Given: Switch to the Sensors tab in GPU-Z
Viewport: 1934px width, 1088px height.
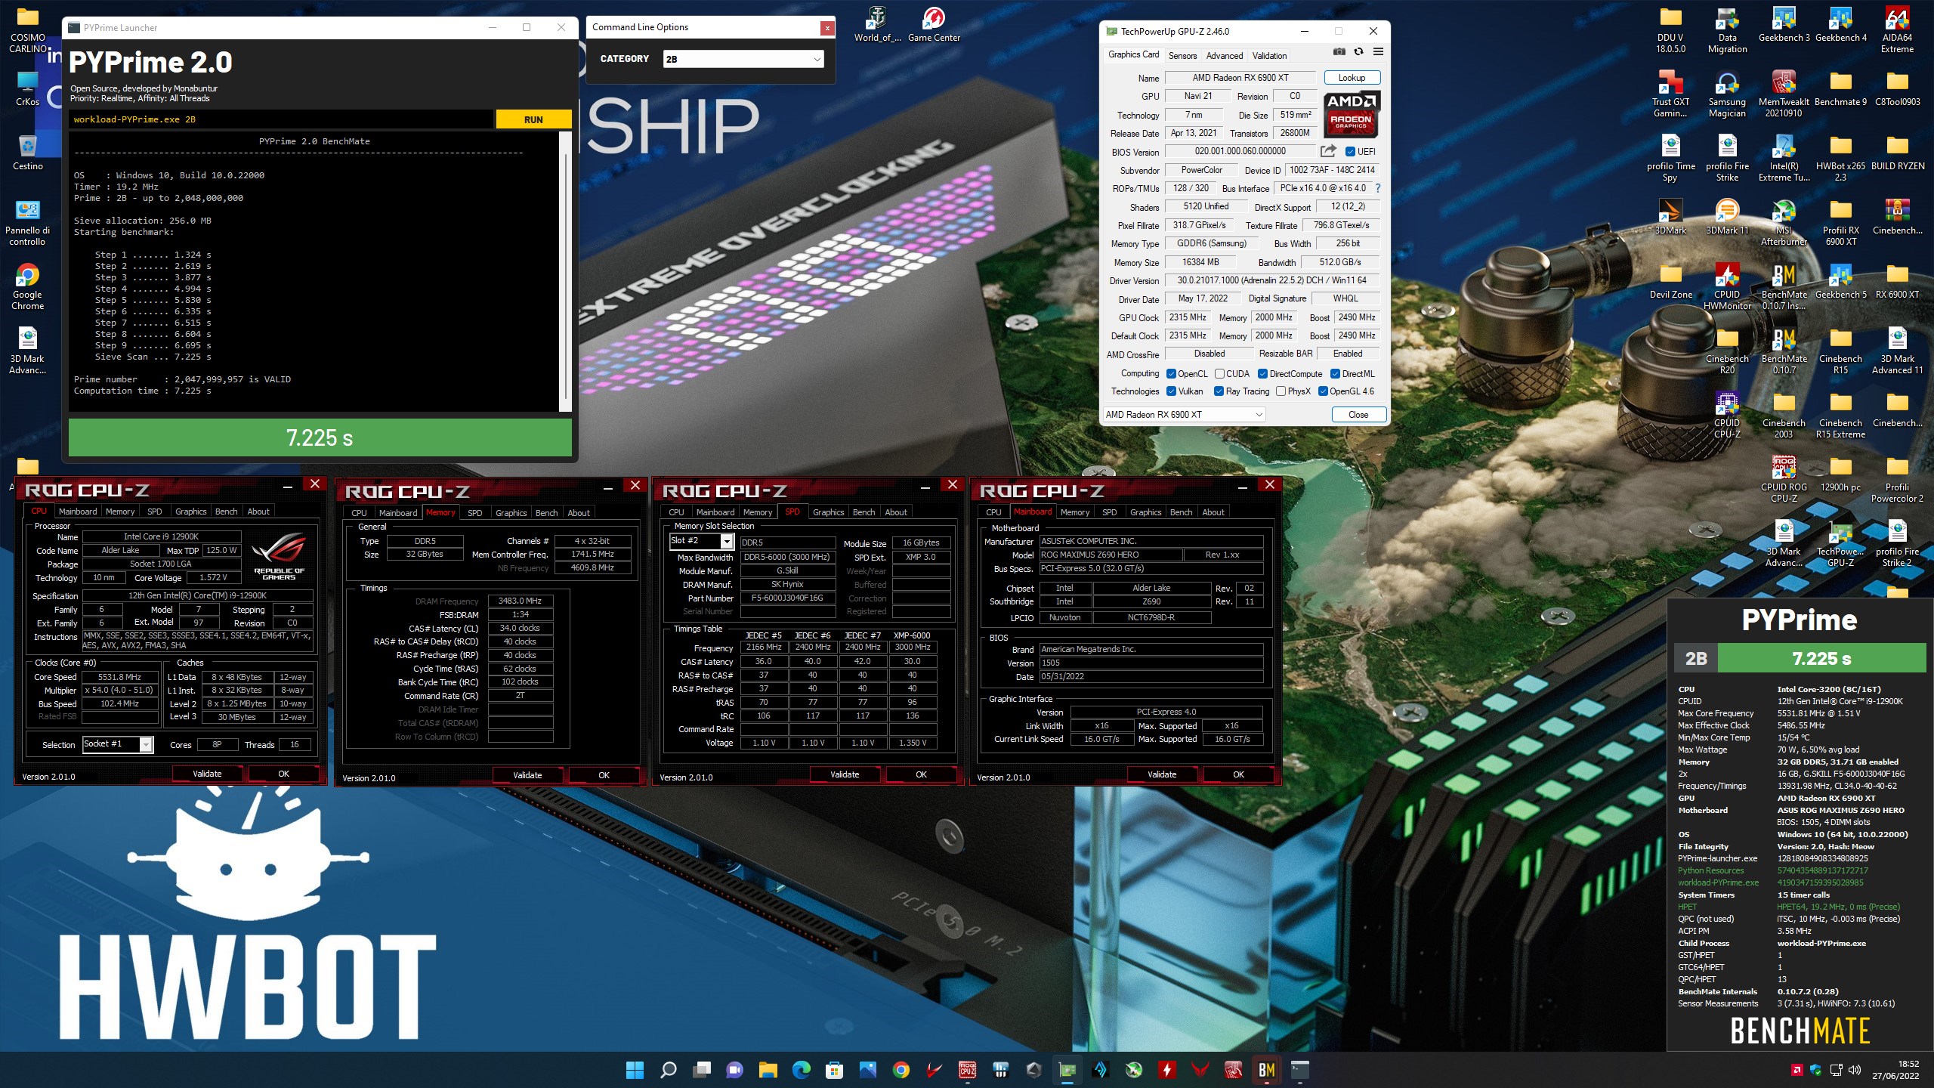Looking at the screenshot, I should tap(1182, 55).
